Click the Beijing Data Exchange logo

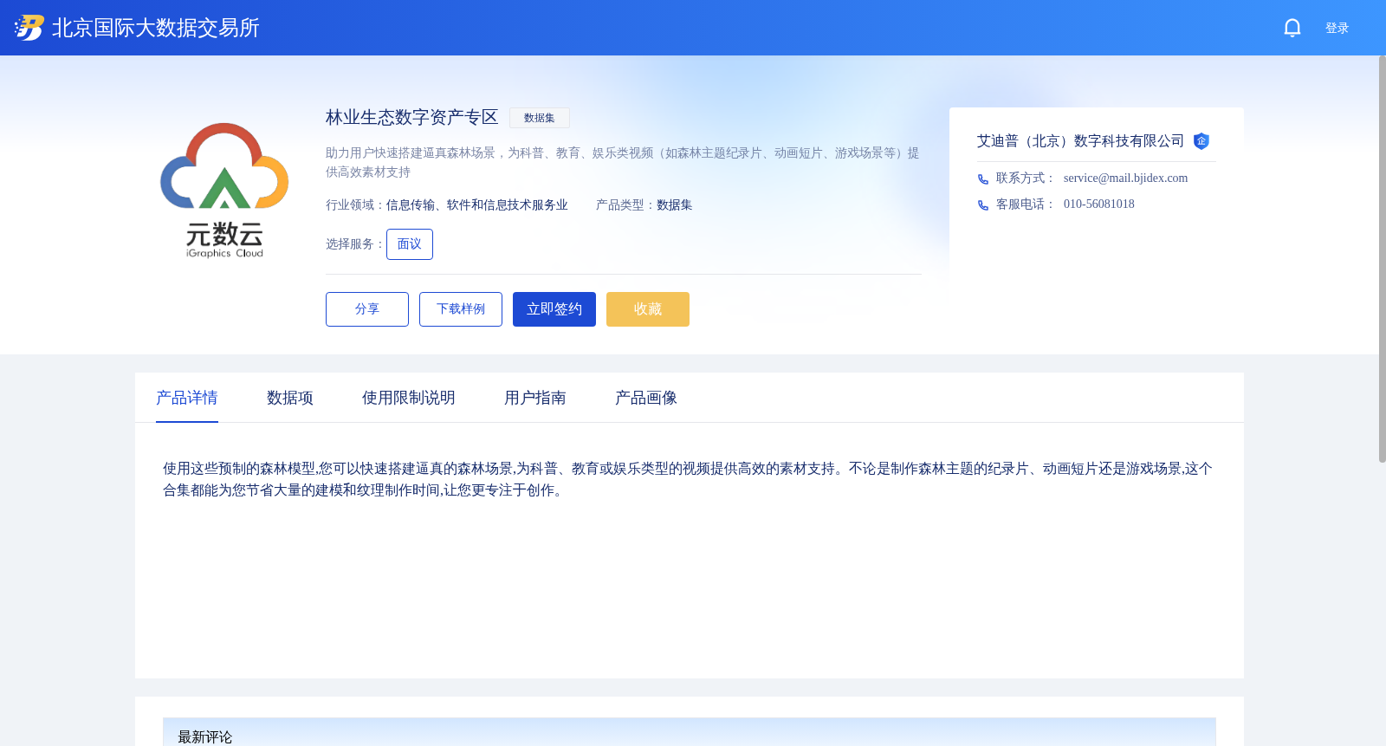29,28
